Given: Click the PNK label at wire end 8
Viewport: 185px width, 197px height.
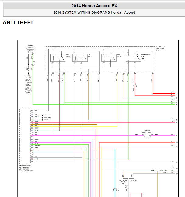Looking at the screenshot, I should coord(172,121).
